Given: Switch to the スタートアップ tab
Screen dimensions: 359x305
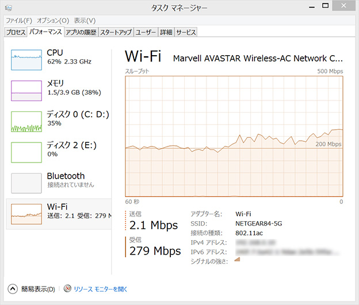Looking at the screenshot, I should click(x=116, y=32).
